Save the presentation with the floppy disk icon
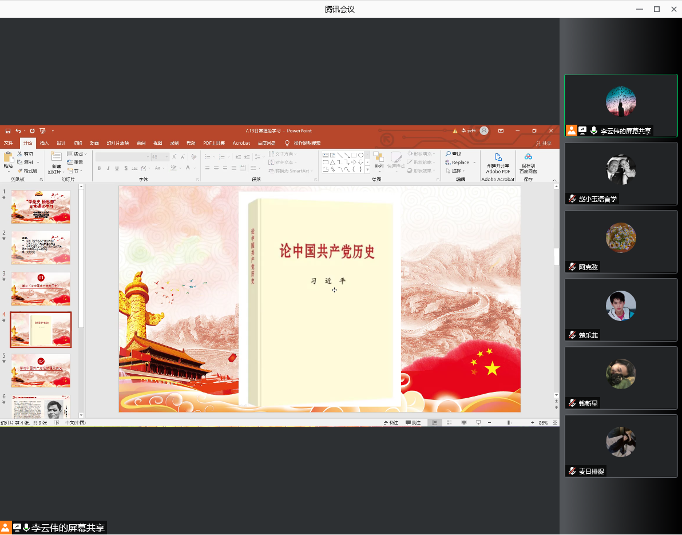This screenshot has height=535, width=682. click(8, 131)
